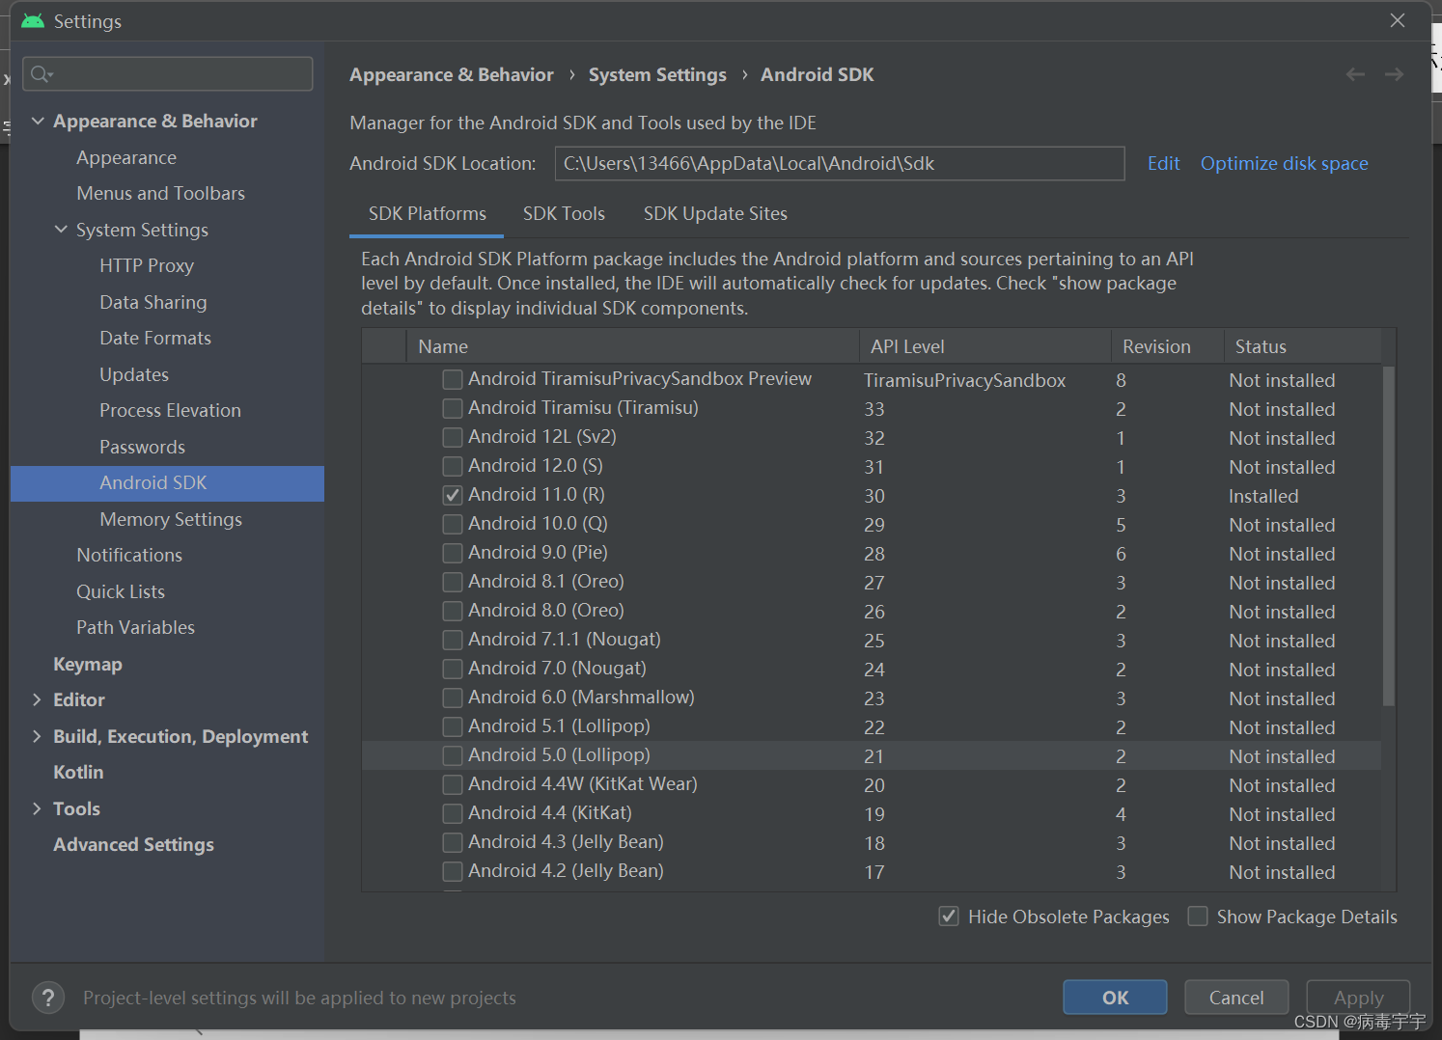
Task: Select Kotlin settings page
Action: [78, 772]
